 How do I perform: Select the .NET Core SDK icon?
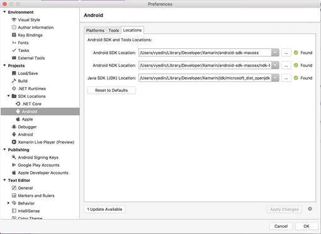coord(18,104)
